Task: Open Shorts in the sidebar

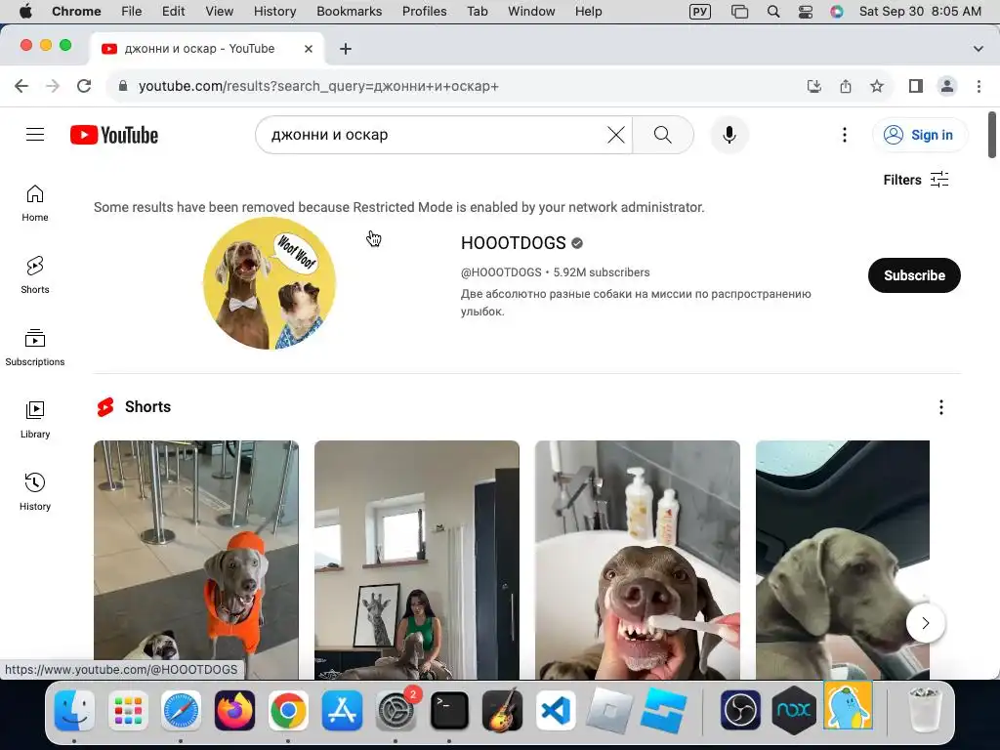Action: click(35, 274)
